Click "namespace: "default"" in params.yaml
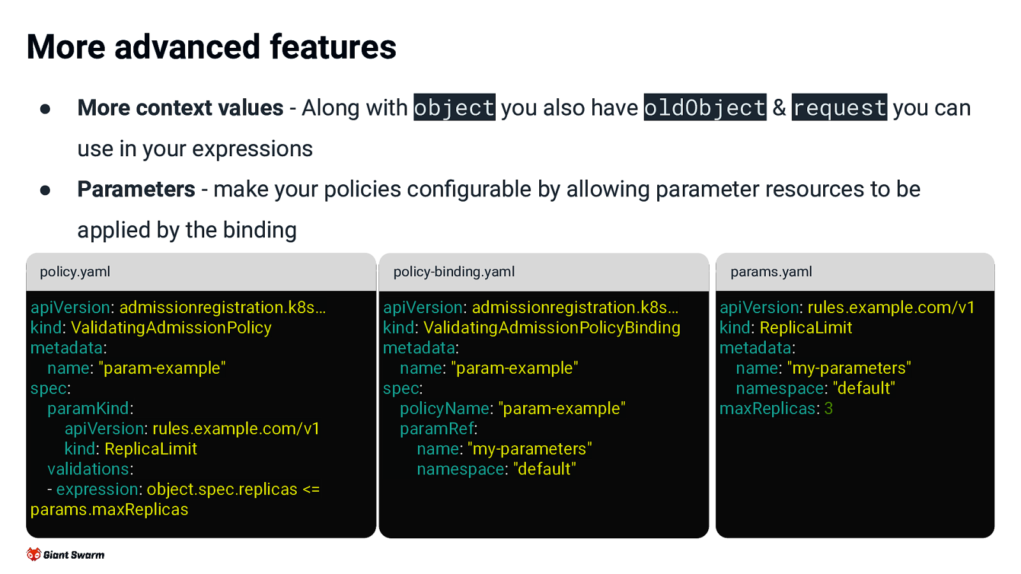This screenshot has width=1021, height=574. point(816,388)
